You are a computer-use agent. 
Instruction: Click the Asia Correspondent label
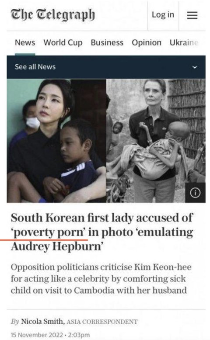pyautogui.click(x=102, y=322)
